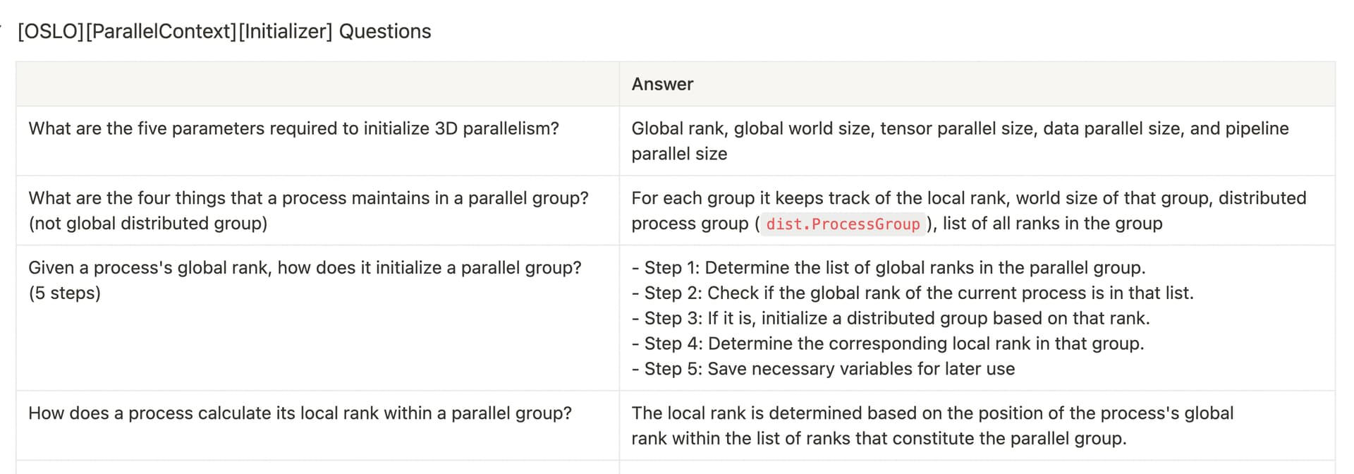Select the 'four things that a process maintains' cell
Image resolution: width=1354 pixels, height=474 pixels.
[317, 210]
